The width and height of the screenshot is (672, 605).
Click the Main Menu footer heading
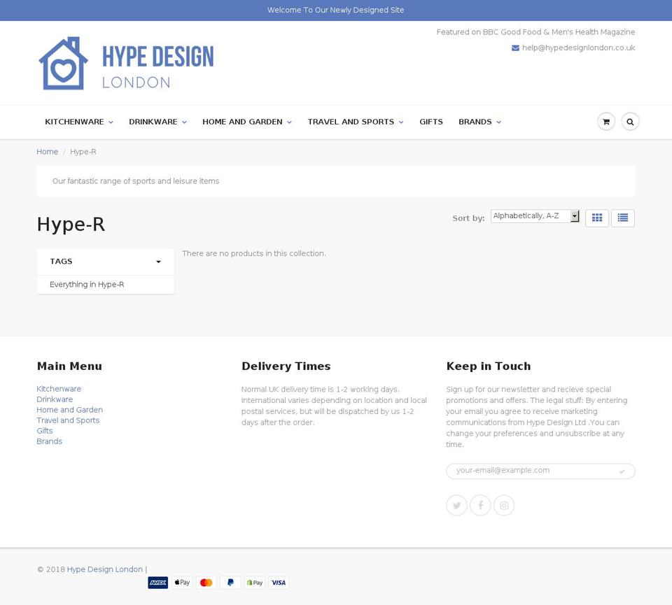click(x=69, y=366)
